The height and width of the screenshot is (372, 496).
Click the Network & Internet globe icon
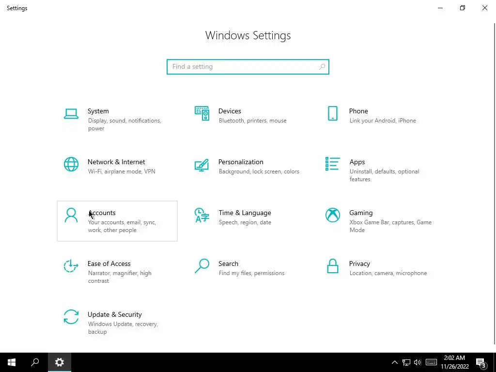pos(71,164)
